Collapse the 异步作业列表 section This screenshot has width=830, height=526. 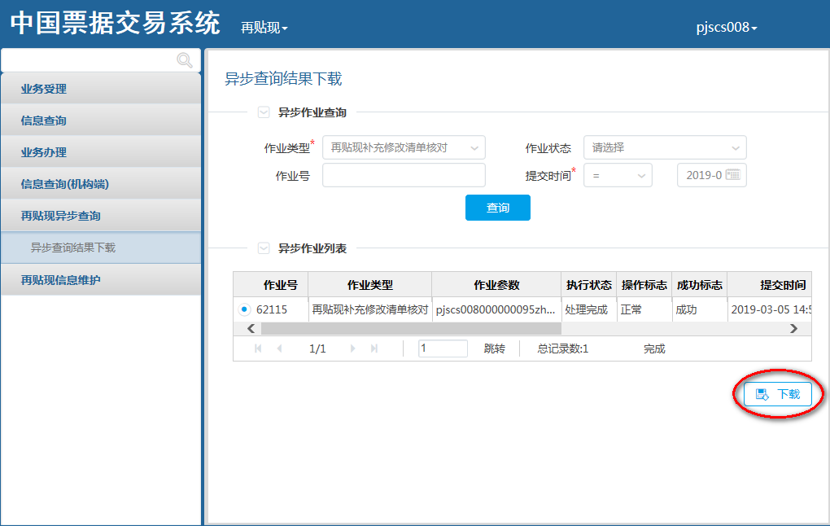pyautogui.click(x=263, y=248)
